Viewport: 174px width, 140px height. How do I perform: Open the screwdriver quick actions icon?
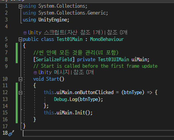tap(11, 133)
